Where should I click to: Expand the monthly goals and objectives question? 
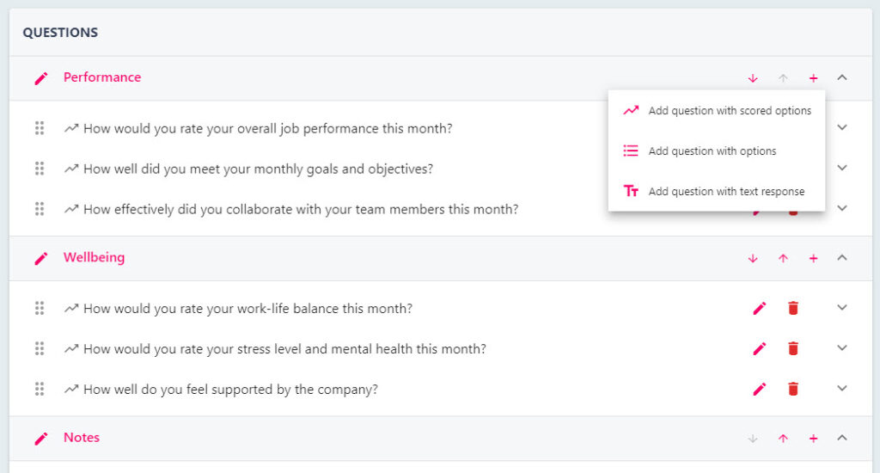(842, 168)
